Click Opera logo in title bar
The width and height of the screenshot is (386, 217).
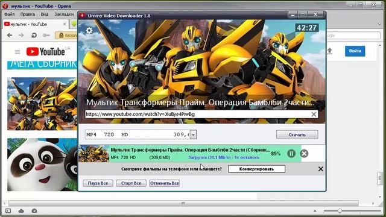click(5, 5)
